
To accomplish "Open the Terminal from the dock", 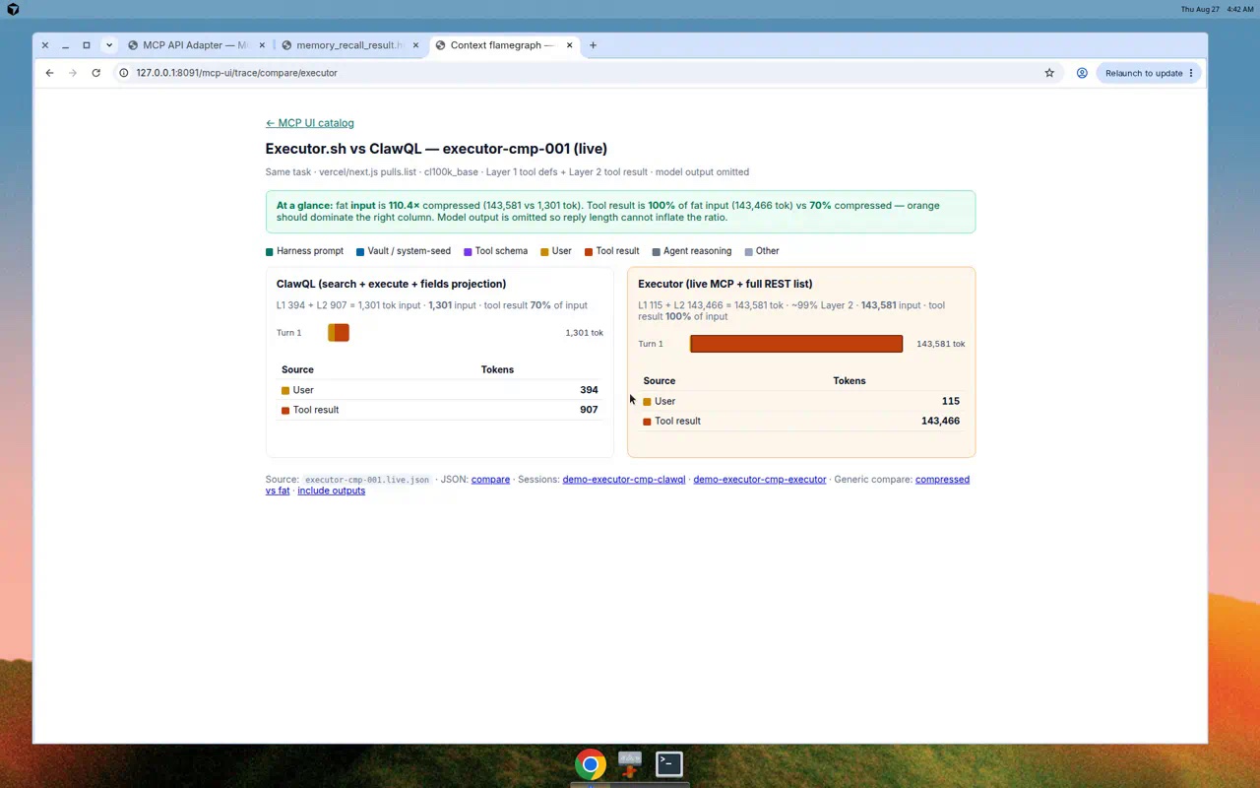I will (669, 764).
